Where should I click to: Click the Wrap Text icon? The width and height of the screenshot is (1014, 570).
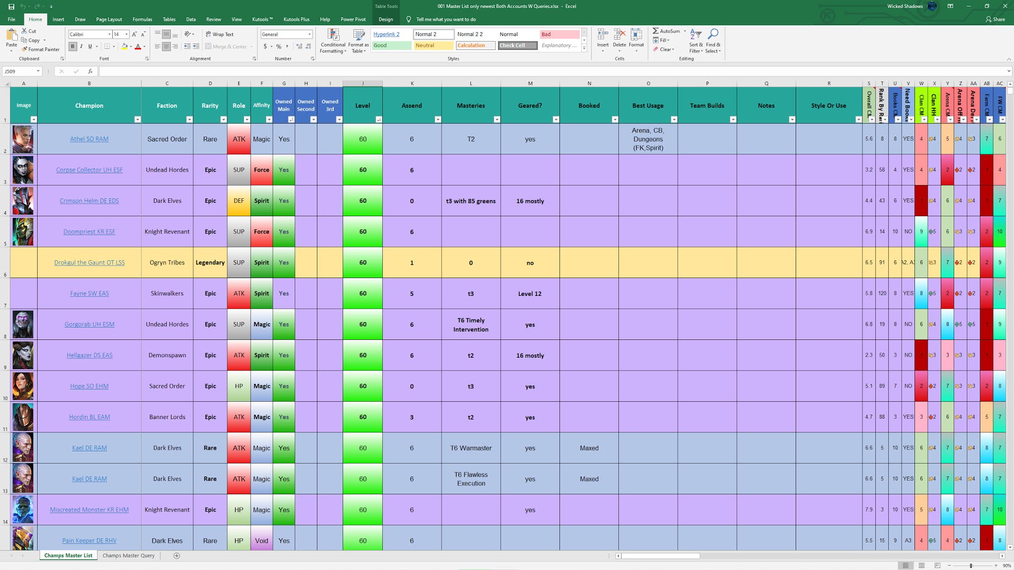click(x=208, y=34)
